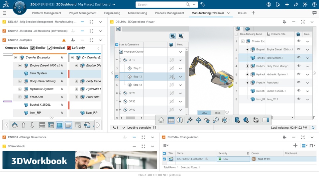Switch to the Engineering tab
The image size is (319, 179).
click(x=112, y=13)
